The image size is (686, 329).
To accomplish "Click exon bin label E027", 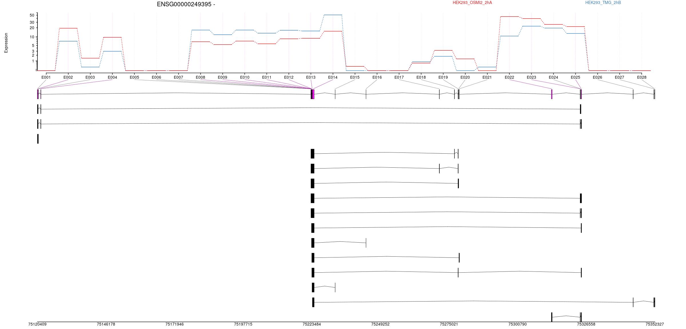I will click(619, 77).
